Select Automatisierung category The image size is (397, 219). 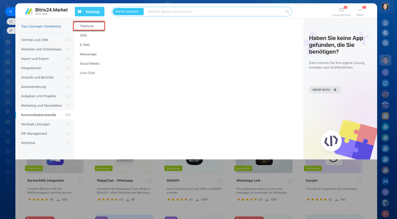[x=45, y=87]
